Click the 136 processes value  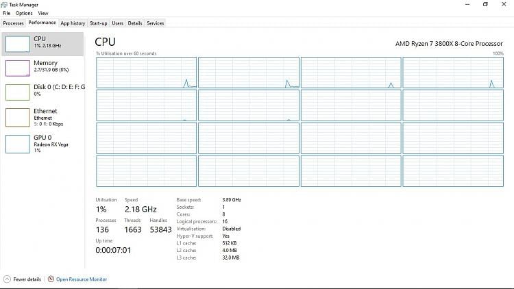coord(102,229)
